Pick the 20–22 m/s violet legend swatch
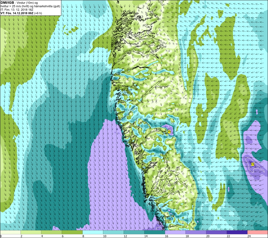 coord(216,232)
